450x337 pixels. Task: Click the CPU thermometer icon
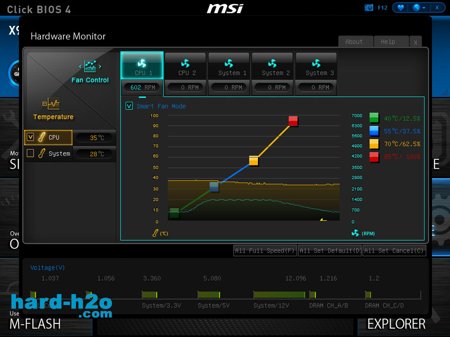point(41,137)
